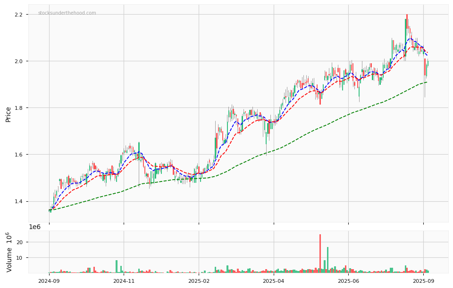Click the 2025-02 date label
Screen dimensions: 453x288
coord(199,281)
